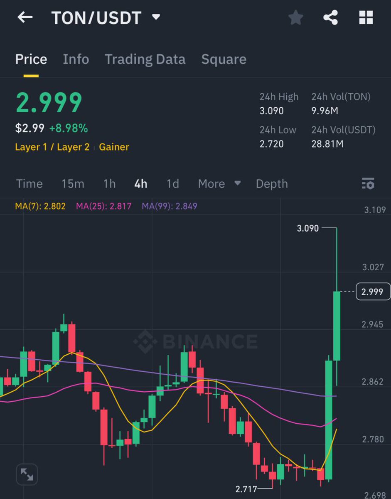The height and width of the screenshot is (499, 391).
Task: Click the current price tag 2.999 on axis
Action: [373, 292]
